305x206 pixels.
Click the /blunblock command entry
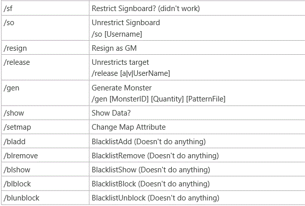click(x=22, y=198)
